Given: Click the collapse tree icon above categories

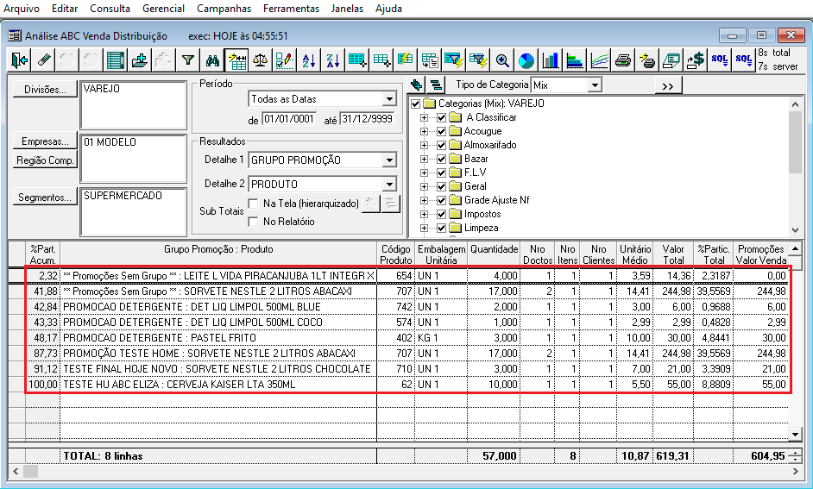Looking at the screenshot, I should point(437,85).
